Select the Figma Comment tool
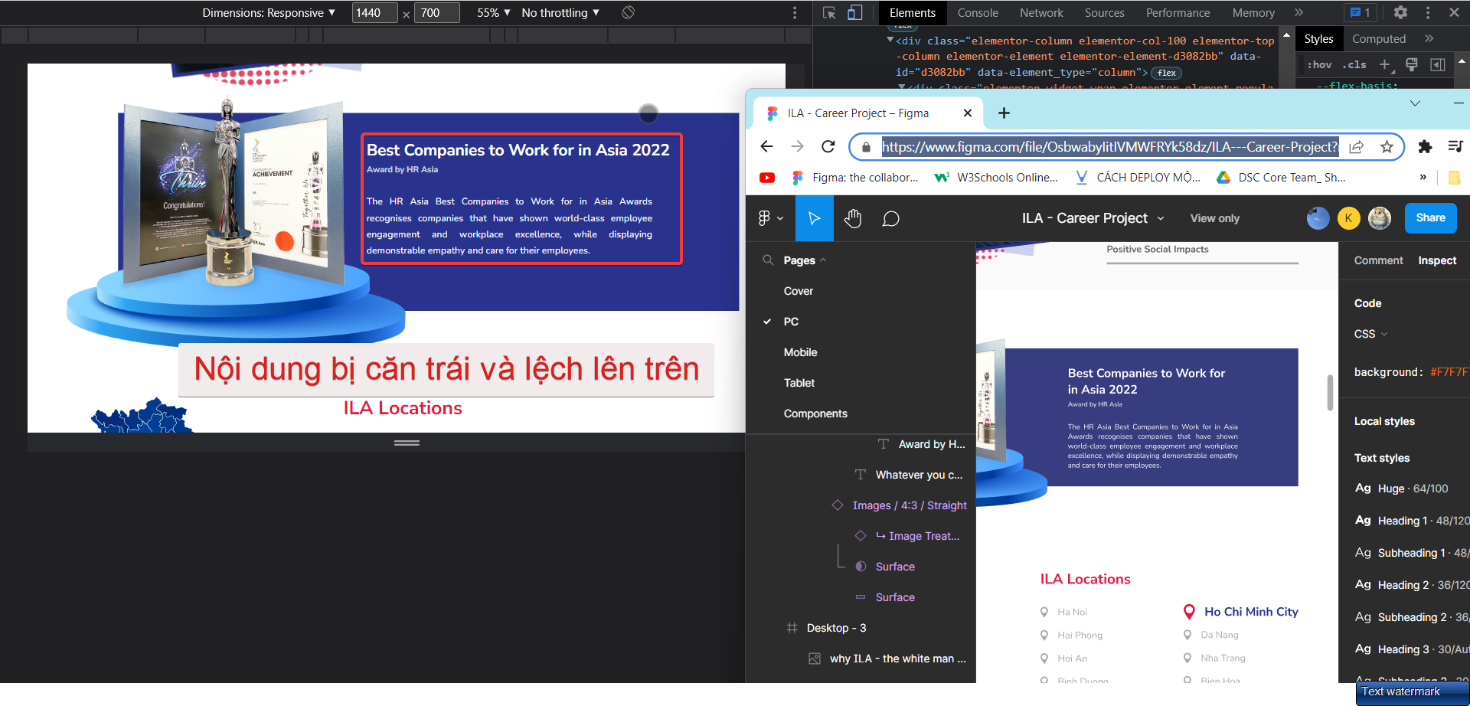 tap(890, 218)
